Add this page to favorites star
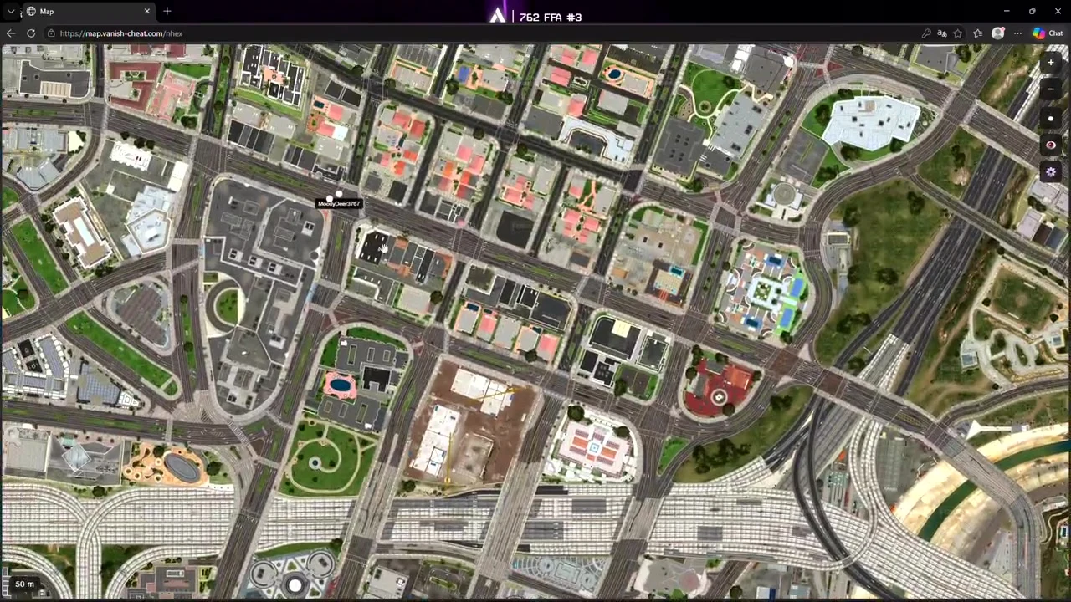 958,33
